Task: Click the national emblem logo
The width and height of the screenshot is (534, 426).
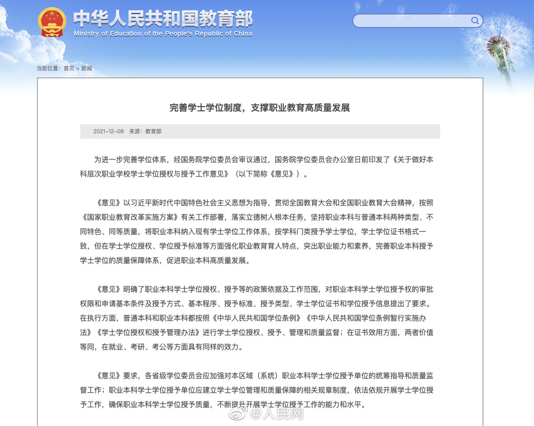Action: 52,22
